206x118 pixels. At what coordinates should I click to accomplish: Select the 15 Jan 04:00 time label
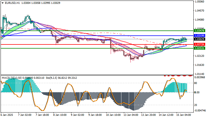[x=183, y=115]
